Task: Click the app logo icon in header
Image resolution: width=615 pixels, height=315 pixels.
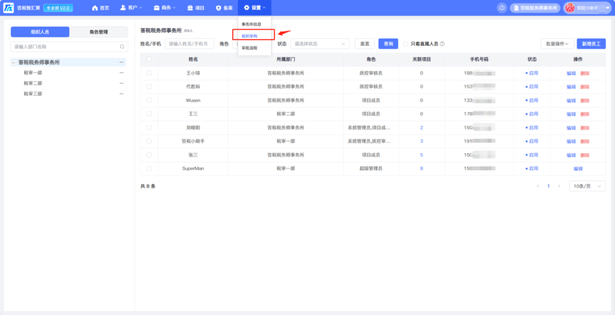Action: (8, 7)
